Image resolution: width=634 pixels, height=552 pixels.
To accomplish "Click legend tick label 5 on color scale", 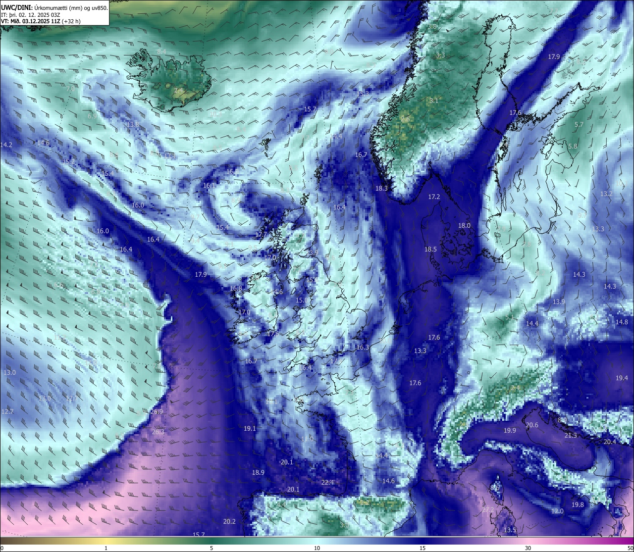I will 211,548.
